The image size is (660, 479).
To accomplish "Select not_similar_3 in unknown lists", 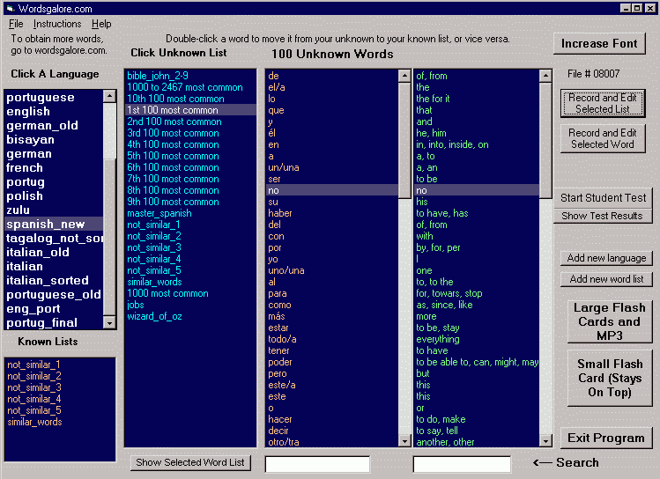I will 190,247.
